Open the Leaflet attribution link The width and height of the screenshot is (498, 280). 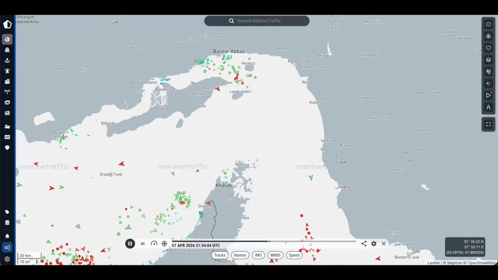434,263
